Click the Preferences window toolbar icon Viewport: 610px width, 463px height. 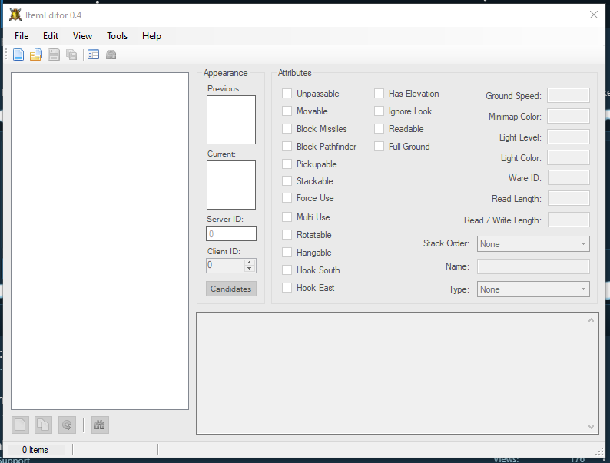tap(94, 55)
